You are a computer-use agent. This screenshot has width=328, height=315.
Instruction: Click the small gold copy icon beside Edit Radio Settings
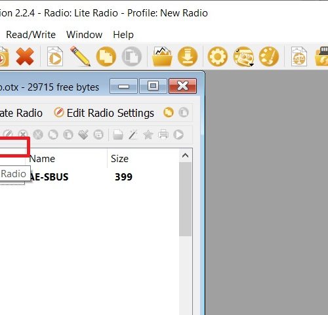tap(168, 113)
